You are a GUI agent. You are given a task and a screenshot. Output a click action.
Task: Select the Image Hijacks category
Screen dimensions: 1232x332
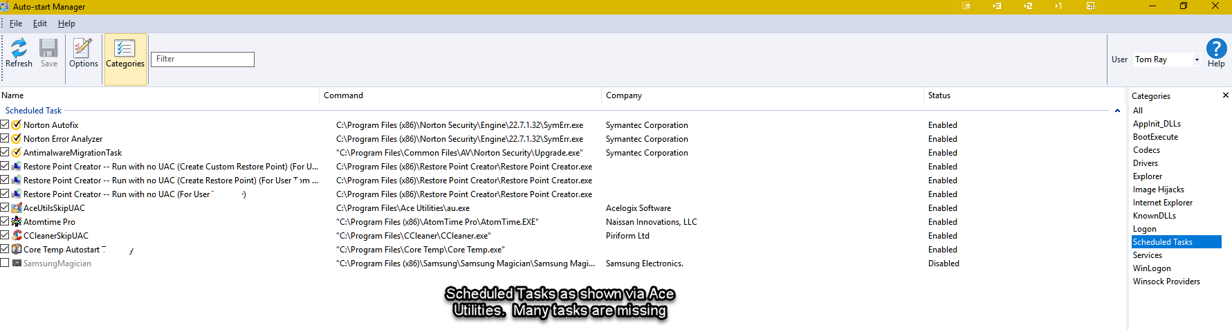(x=1158, y=190)
